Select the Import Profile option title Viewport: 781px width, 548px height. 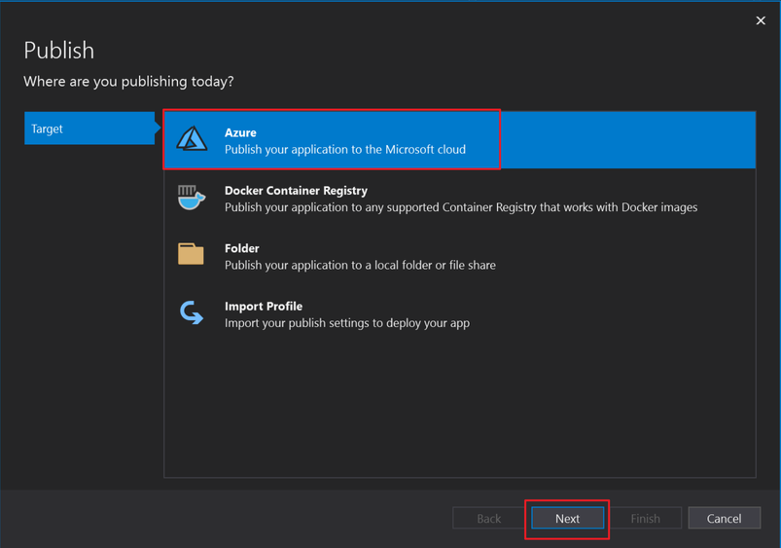click(x=264, y=307)
